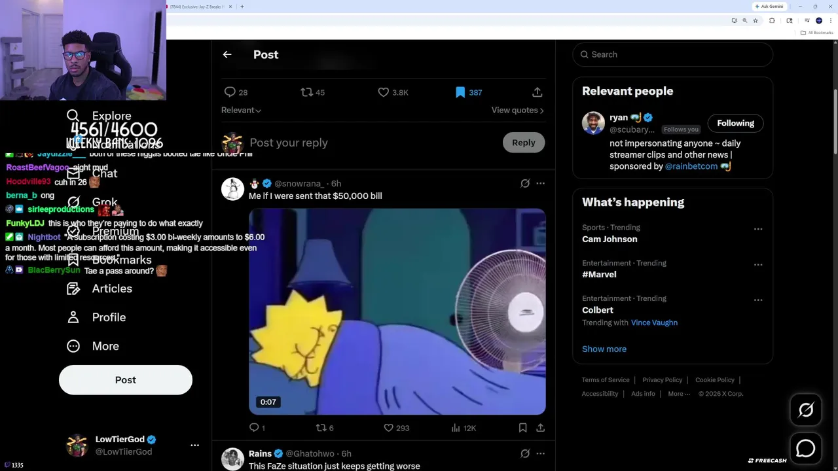Share the snowrana_ reply
Image resolution: width=838 pixels, height=471 pixels.
pyautogui.click(x=540, y=428)
